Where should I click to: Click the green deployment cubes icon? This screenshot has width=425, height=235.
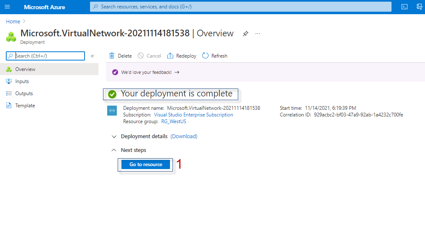[x=11, y=37]
